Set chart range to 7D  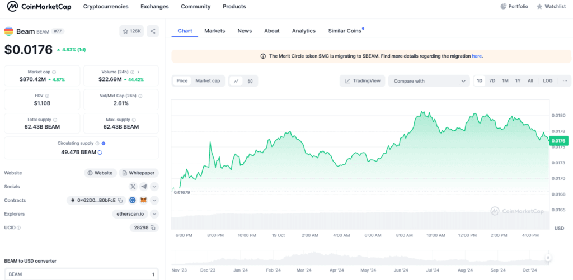coord(492,80)
